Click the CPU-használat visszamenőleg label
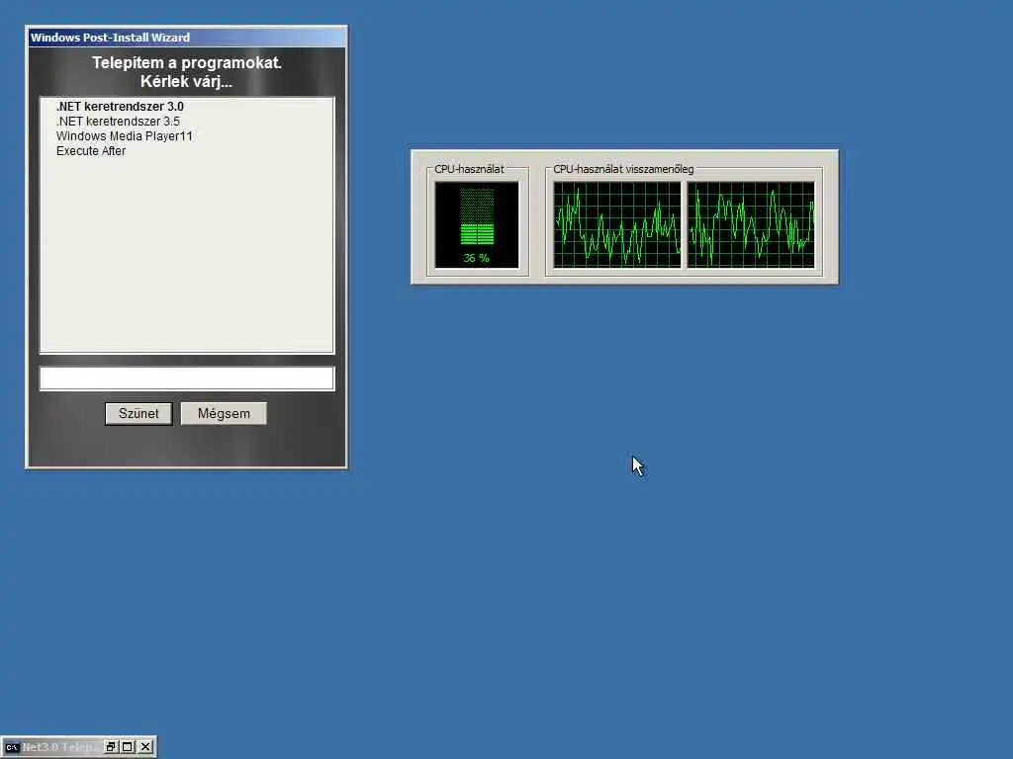The height and width of the screenshot is (759, 1013). tap(623, 169)
